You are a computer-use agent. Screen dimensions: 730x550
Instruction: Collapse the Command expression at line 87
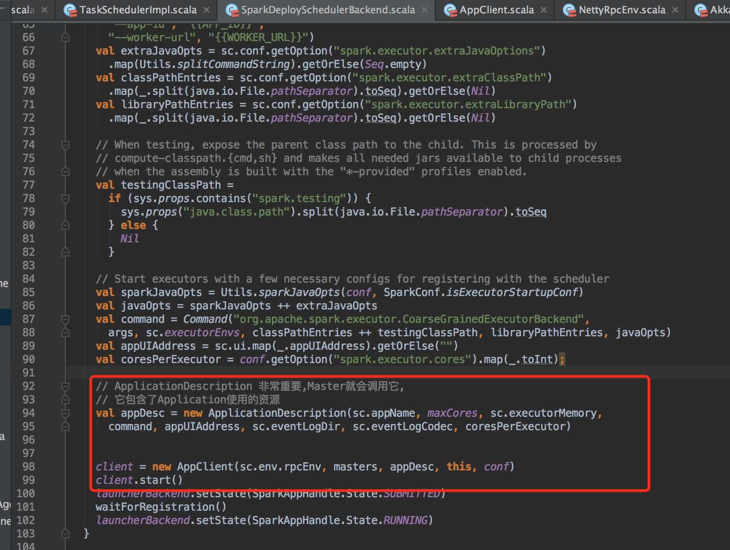(x=65, y=319)
